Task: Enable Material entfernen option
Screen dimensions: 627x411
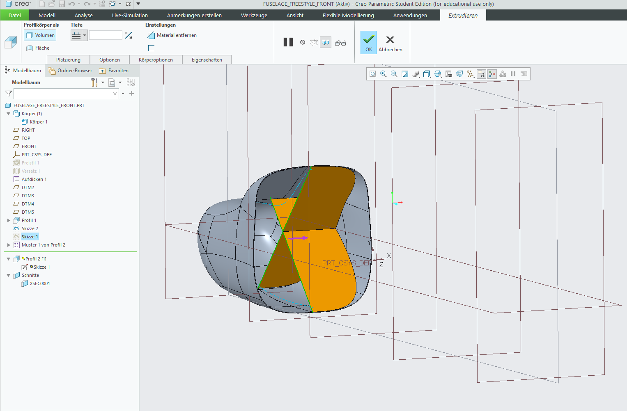Action: pos(172,35)
